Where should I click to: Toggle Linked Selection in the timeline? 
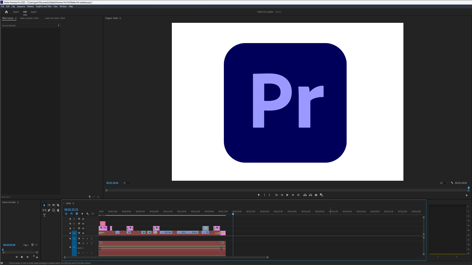[77, 214]
